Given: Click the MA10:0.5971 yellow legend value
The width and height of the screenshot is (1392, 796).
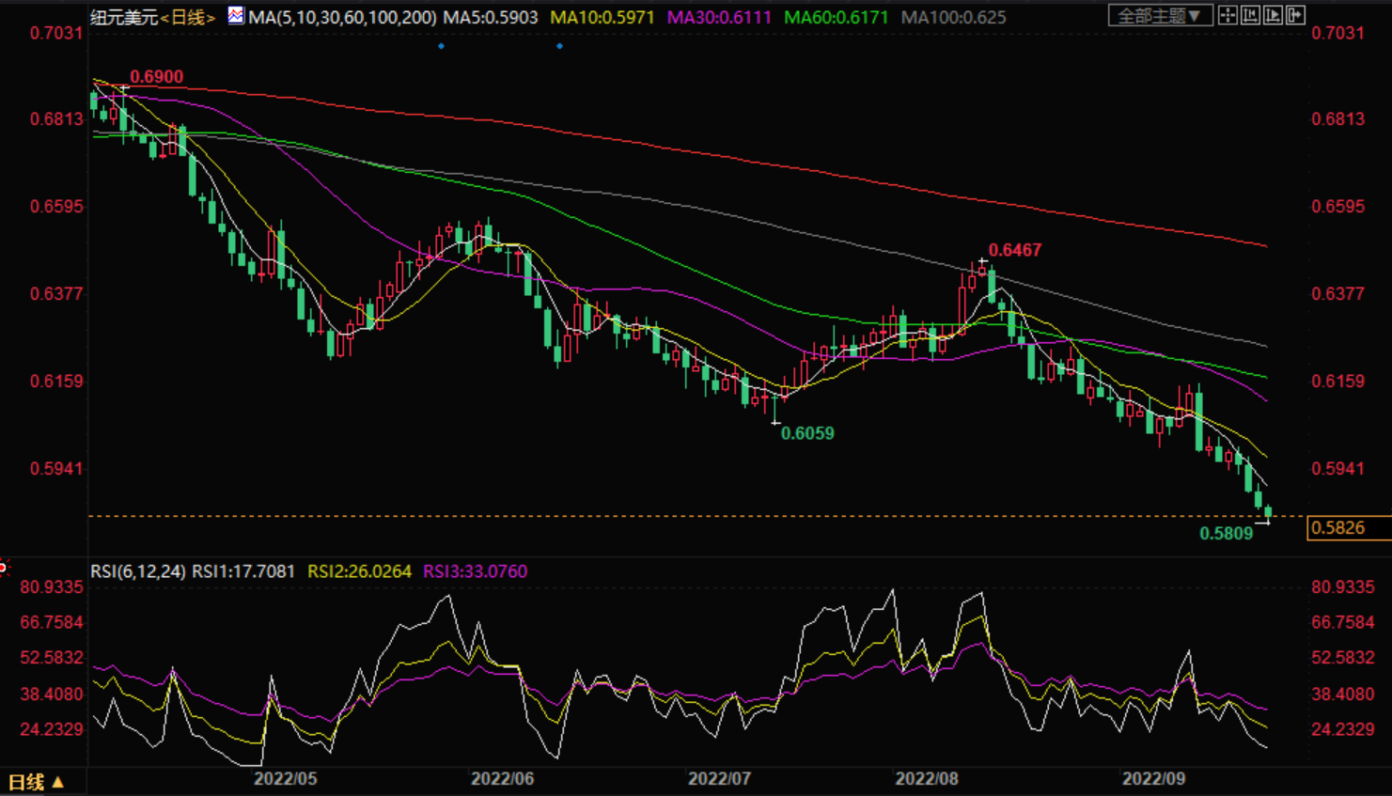Looking at the screenshot, I should (602, 17).
